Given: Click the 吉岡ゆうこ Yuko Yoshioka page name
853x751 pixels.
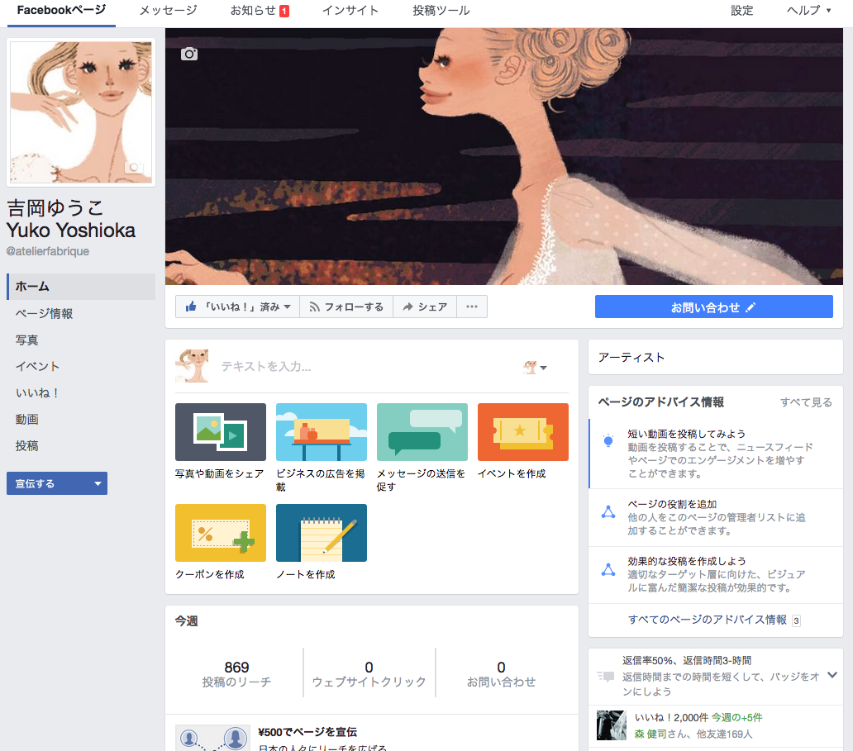Looking at the screenshot, I should [71, 219].
